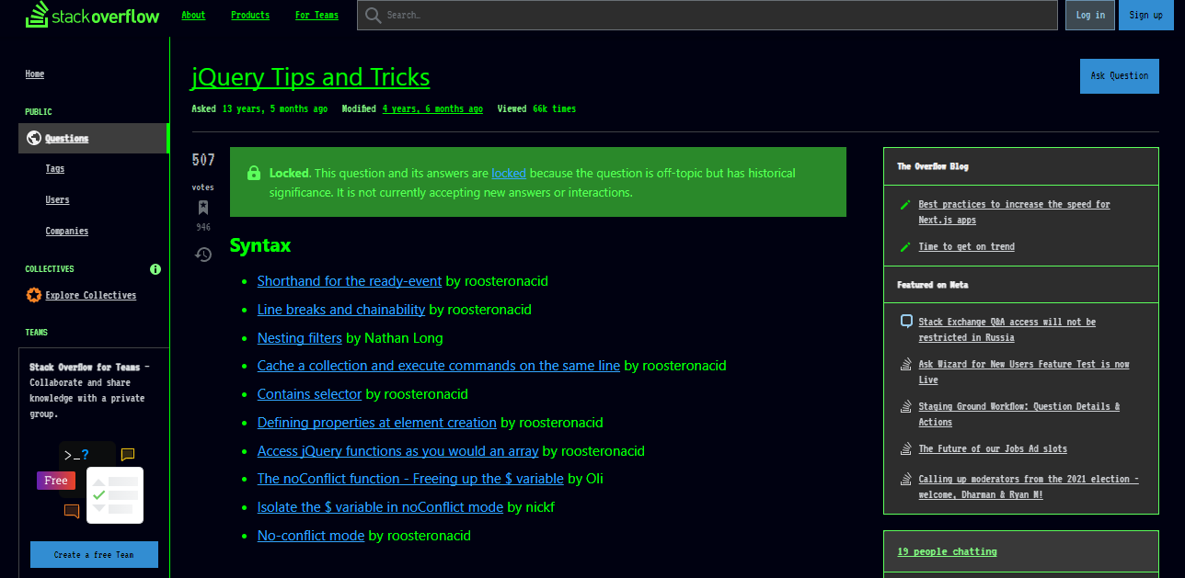The width and height of the screenshot is (1185, 578).
Task: Open the 19 people chatting link
Action: click(948, 551)
